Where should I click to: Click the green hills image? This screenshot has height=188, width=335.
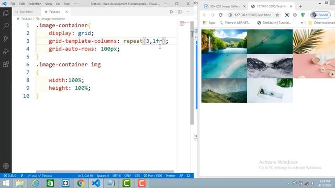click(224, 90)
